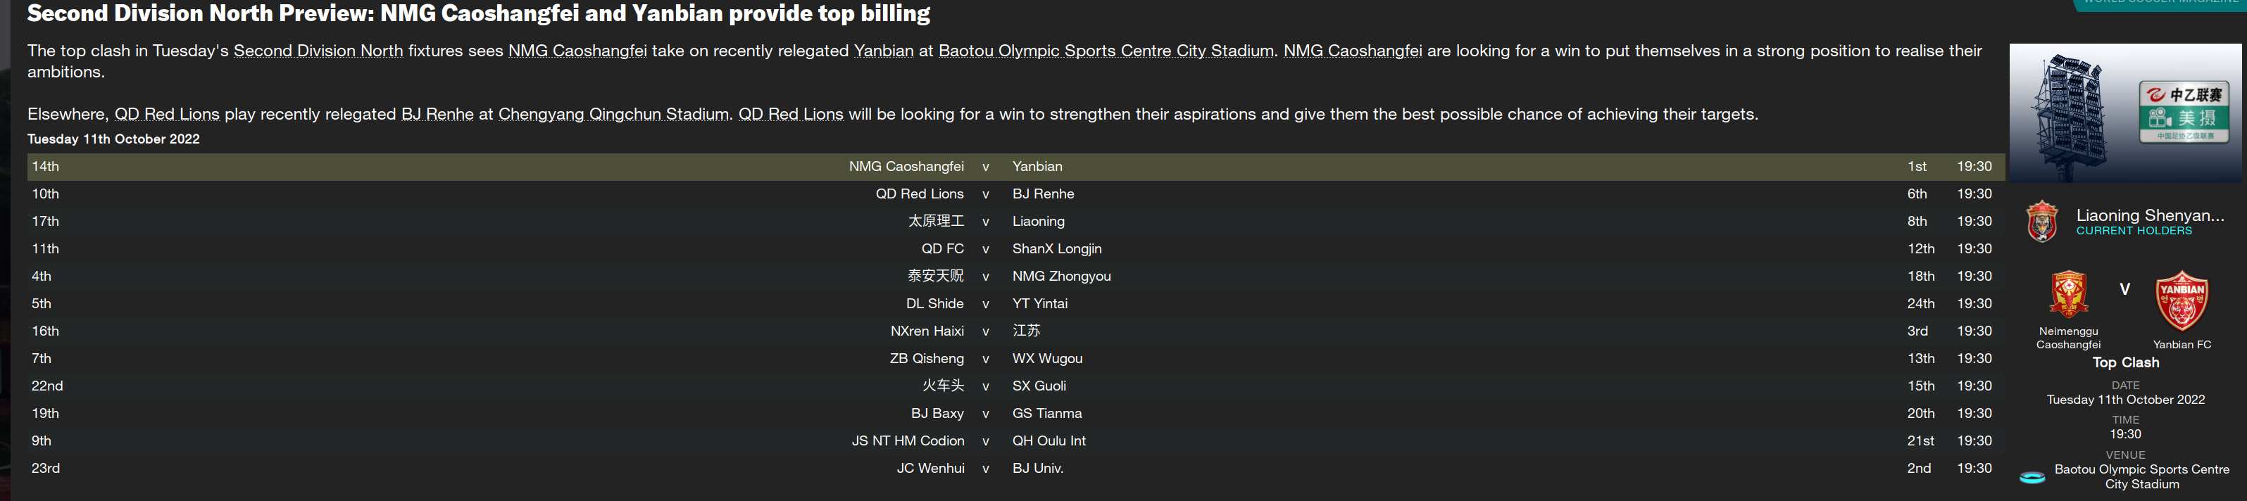Click the Yanbian FC tiger crest

(2181, 300)
